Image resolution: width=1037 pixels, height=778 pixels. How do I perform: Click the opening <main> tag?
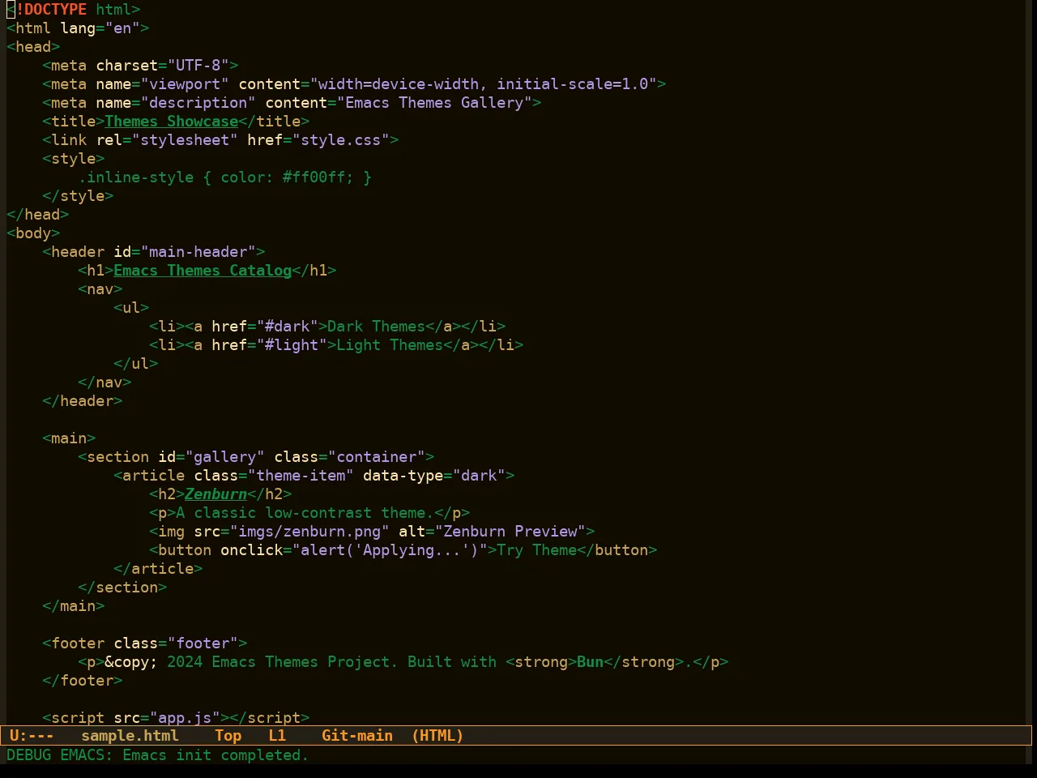click(x=69, y=438)
